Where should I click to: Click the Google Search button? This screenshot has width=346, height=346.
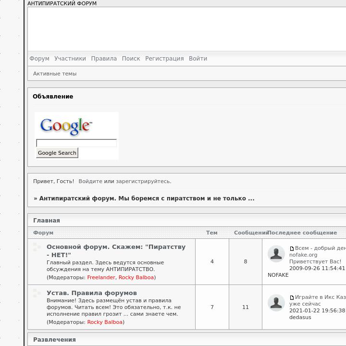click(x=57, y=153)
